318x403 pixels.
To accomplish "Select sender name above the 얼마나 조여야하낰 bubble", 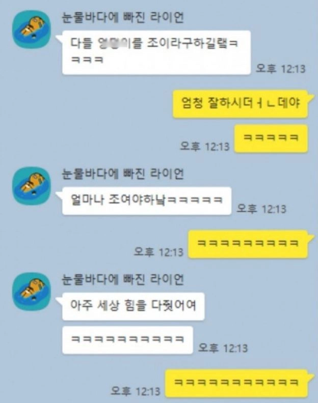I will pos(123,174).
